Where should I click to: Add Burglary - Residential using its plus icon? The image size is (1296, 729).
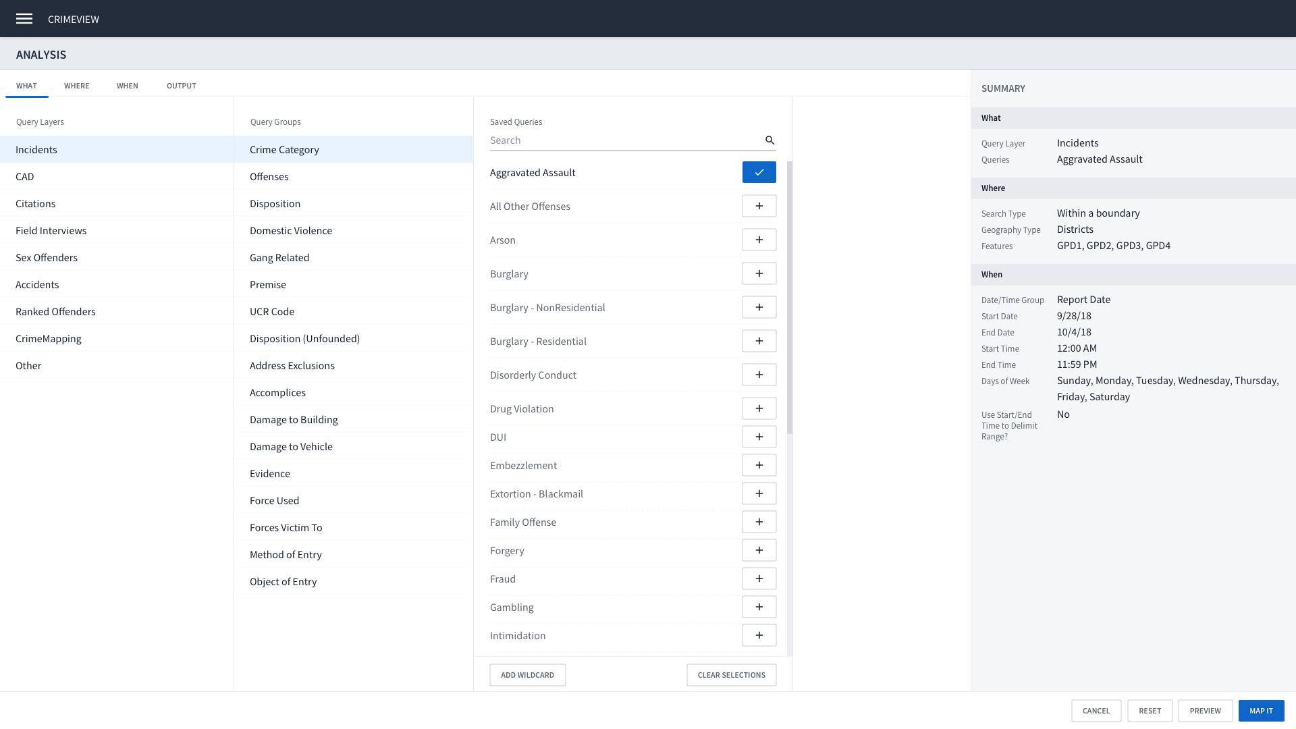759,341
